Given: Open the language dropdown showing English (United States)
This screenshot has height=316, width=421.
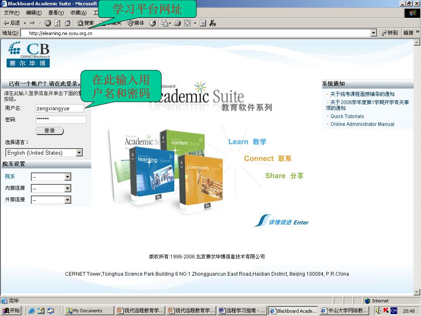Looking at the screenshot, I should point(44,153).
